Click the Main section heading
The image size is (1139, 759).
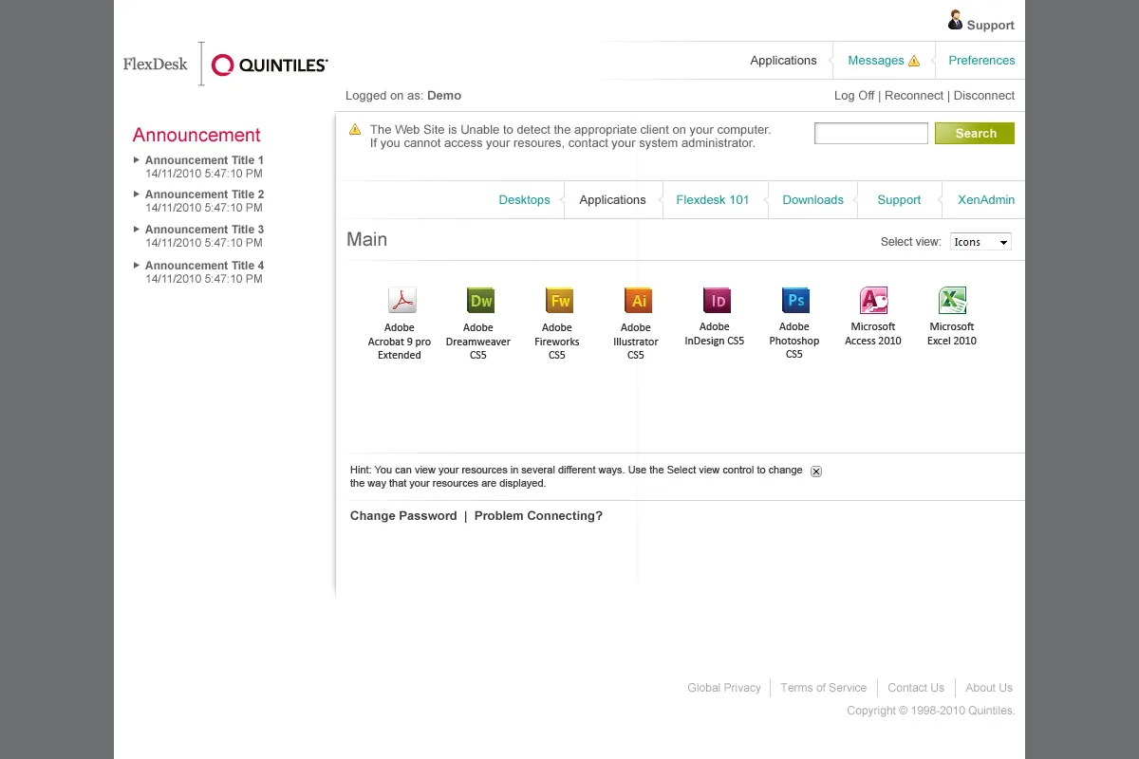[x=366, y=239]
